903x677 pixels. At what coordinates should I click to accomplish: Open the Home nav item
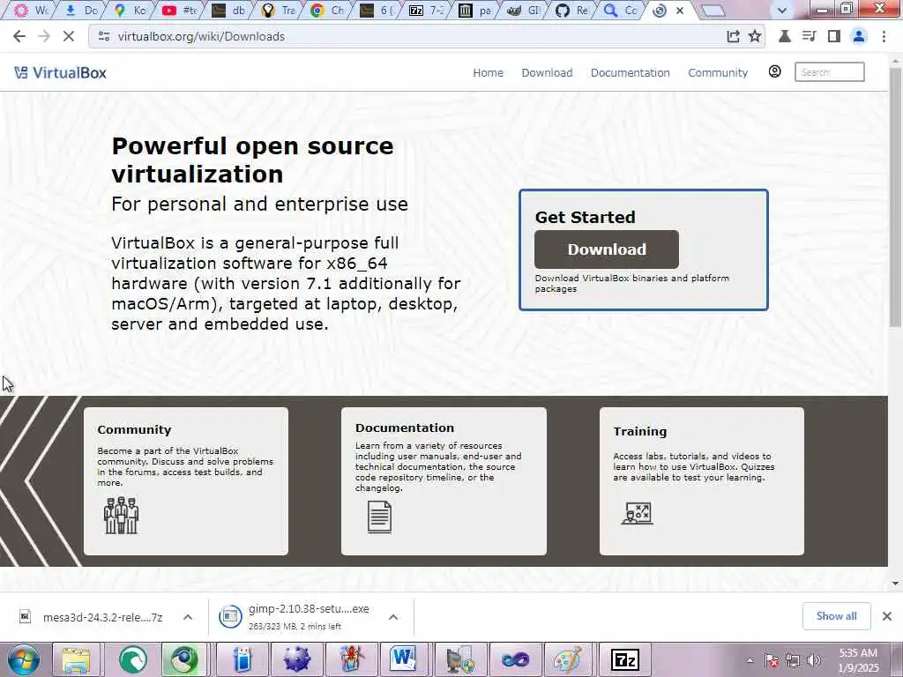click(x=488, y=72)
